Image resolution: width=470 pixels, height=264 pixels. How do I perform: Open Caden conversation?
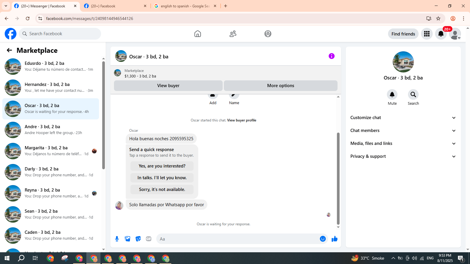[51, 236]
